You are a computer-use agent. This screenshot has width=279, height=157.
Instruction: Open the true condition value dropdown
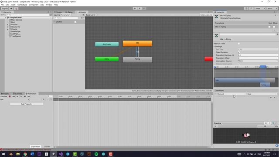tap(262, 94)
